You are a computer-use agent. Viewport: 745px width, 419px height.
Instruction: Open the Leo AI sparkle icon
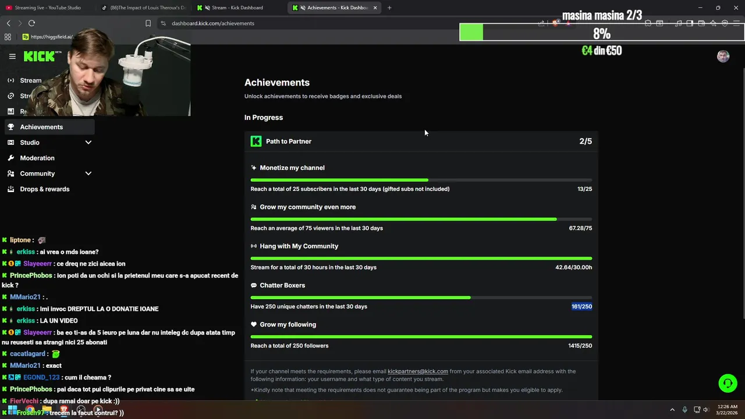tap(713, 23)
